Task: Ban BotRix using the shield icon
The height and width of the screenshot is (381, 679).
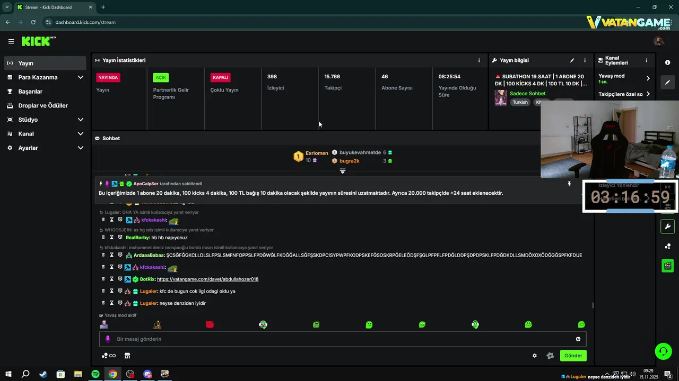Action: (120, 279)
